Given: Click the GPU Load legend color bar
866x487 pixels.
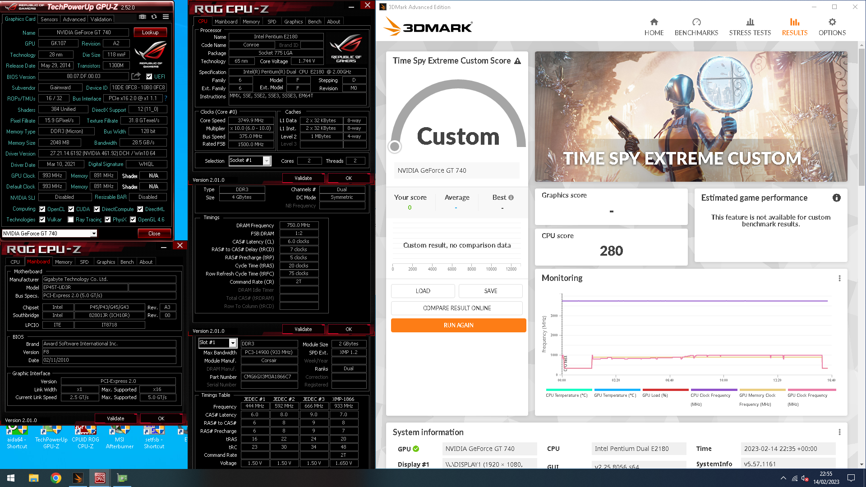Looking at the screenshot, I should 666,390.
